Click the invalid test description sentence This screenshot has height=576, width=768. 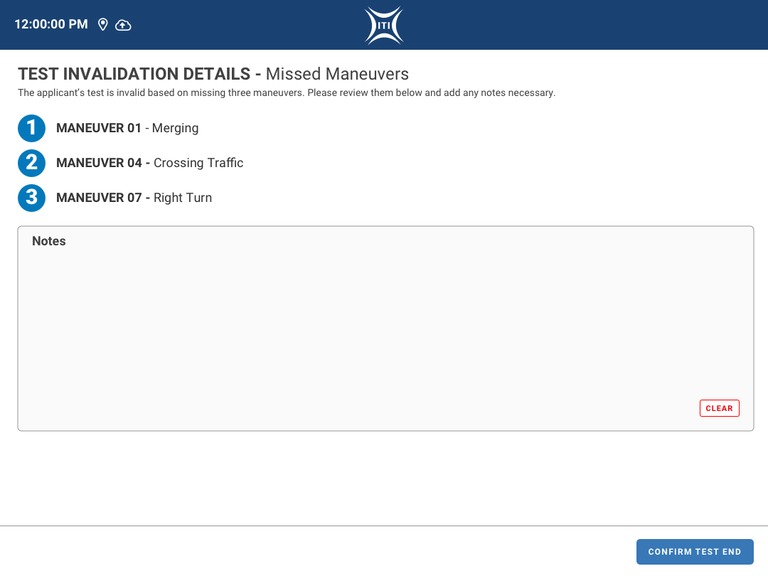pos(286,93)
